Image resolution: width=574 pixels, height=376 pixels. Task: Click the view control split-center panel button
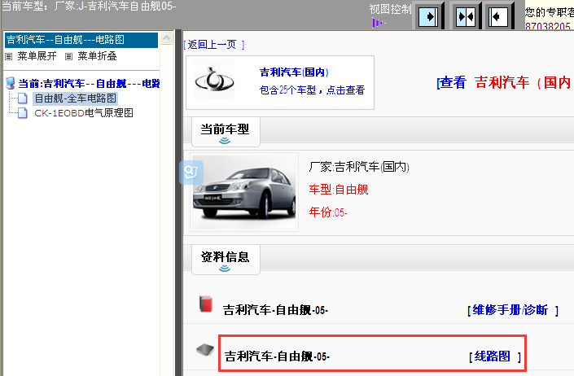coord(466,16)
